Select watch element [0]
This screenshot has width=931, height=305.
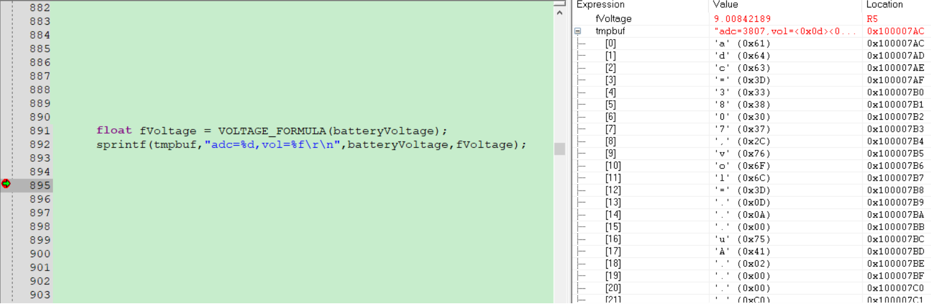tap(611, 43)
